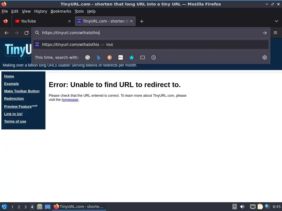Image resolution: width=282 pixels, height=211 pixels.
Task: Open the Tools menu
Action: [x=79, y=11]
